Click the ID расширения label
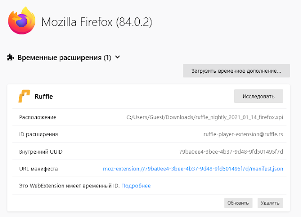 pos(39,134)
